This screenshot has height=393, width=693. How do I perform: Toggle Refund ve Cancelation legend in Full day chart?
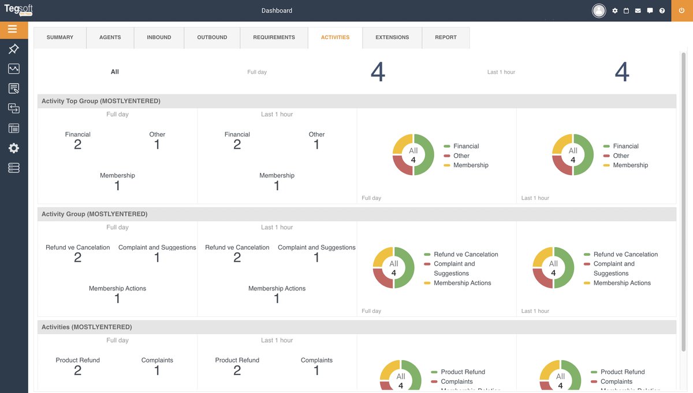coord(461,254)
